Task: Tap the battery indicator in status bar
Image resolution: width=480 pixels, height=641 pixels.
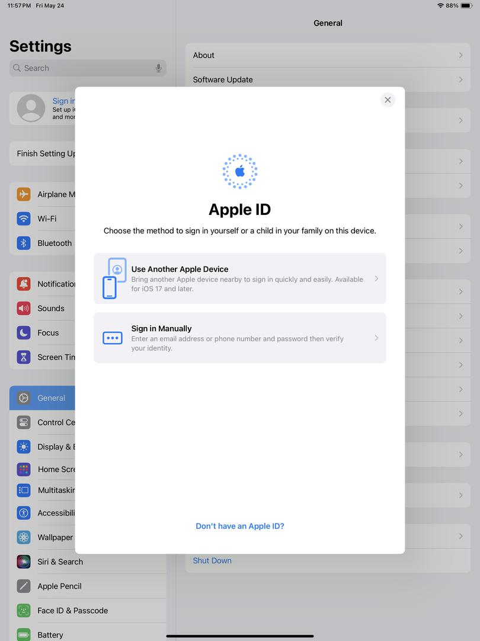Action: click(x=466, y=6)
